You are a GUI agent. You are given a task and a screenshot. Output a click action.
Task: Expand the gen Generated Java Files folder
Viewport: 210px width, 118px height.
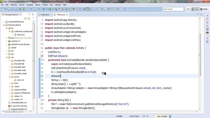7,38
